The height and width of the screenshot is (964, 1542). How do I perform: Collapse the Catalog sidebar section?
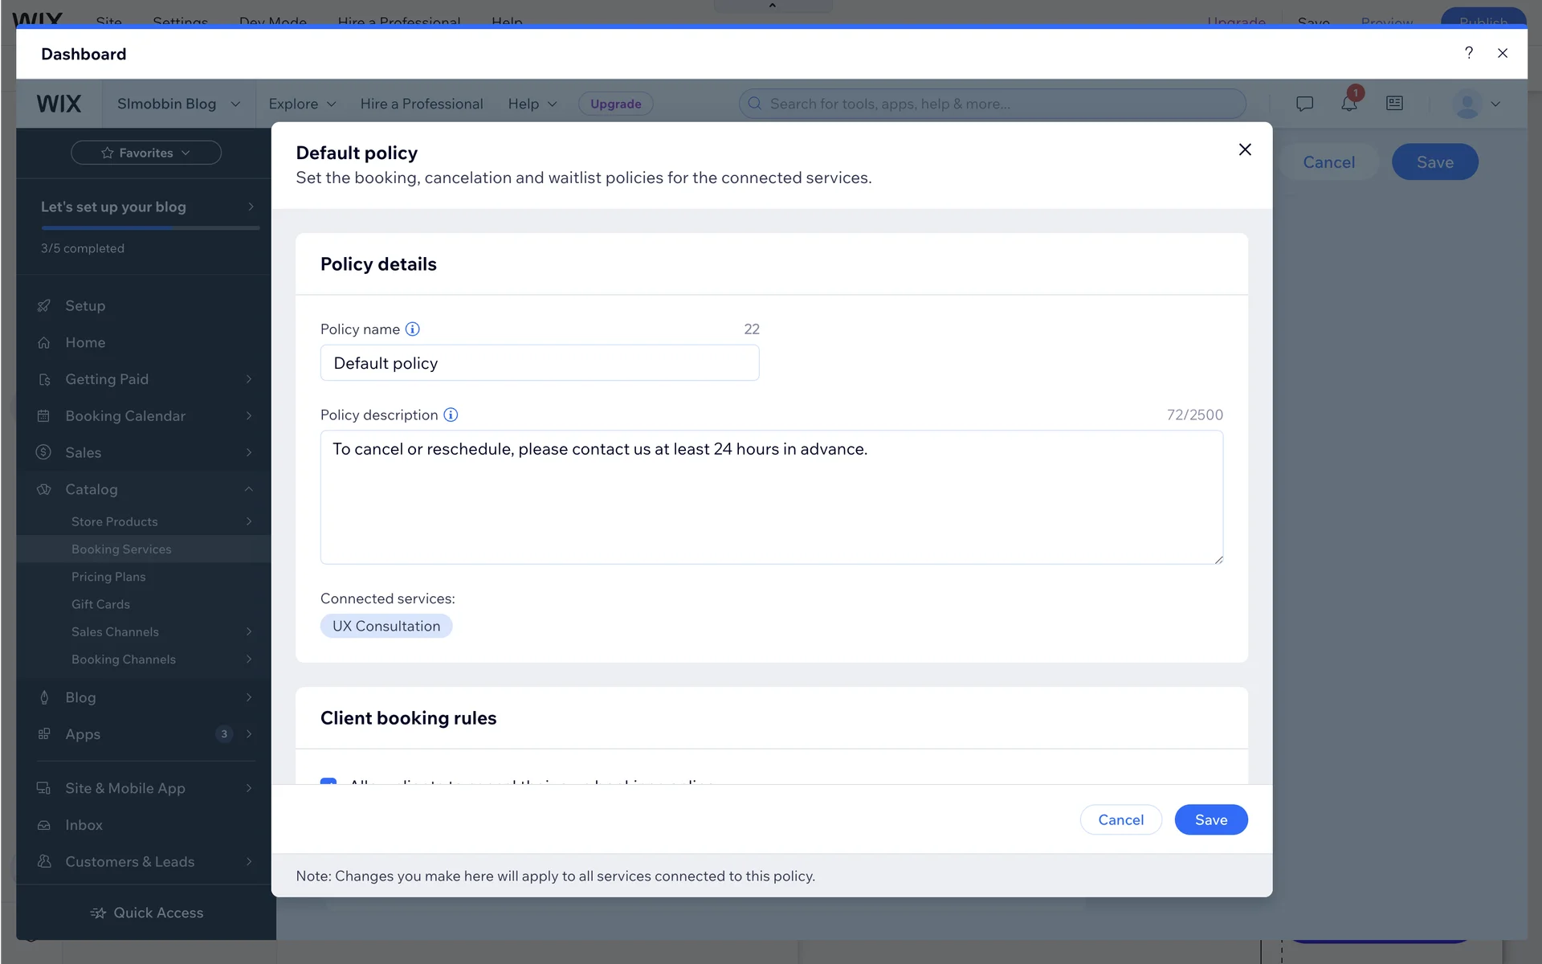[x=248, y=489]
